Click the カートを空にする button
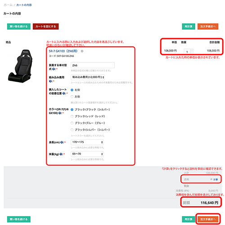This screenshot has width=225, height=225. (x=46, y=26)
